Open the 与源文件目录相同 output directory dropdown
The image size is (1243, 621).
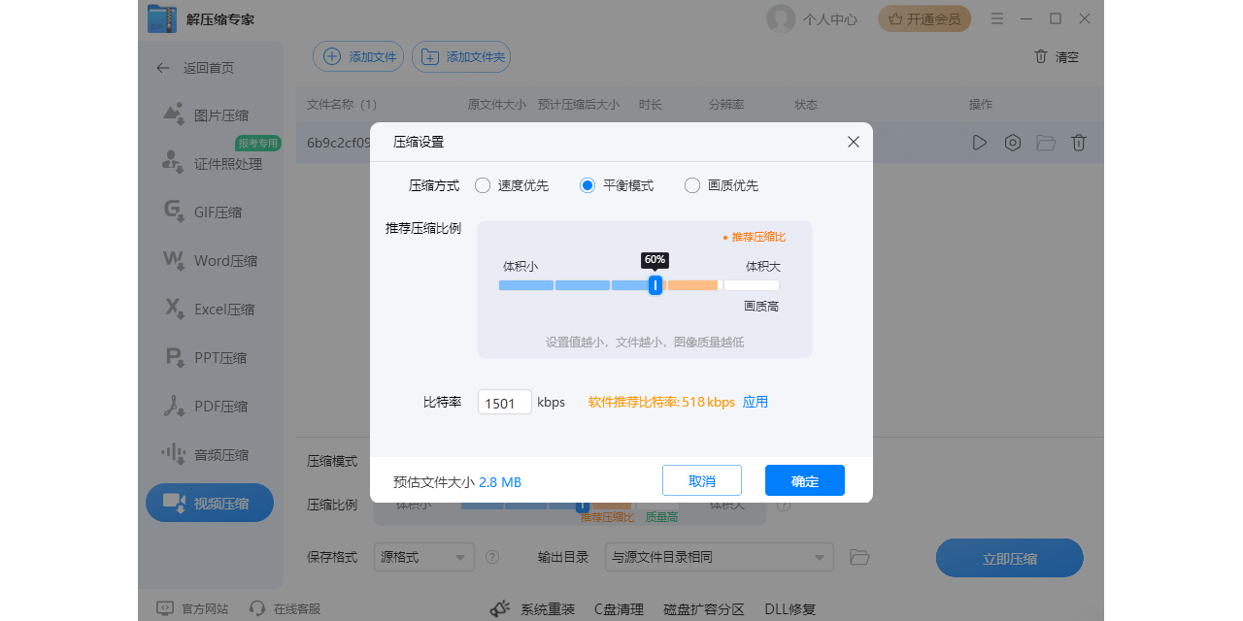coord(719,557)
